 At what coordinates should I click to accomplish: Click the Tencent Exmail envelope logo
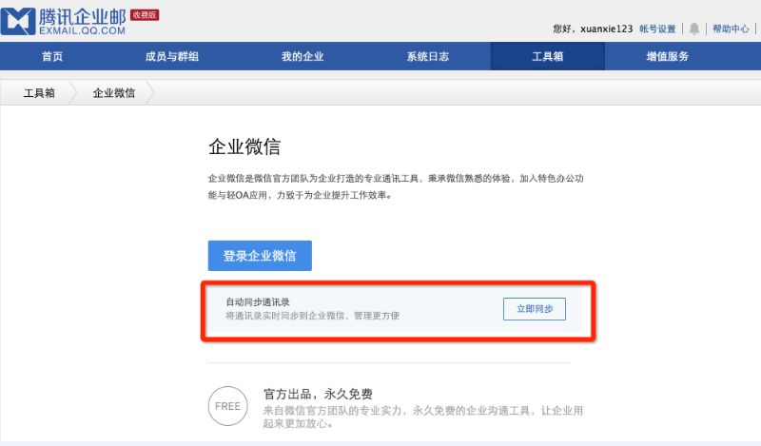pyautogui.click(x=17, y=21)
